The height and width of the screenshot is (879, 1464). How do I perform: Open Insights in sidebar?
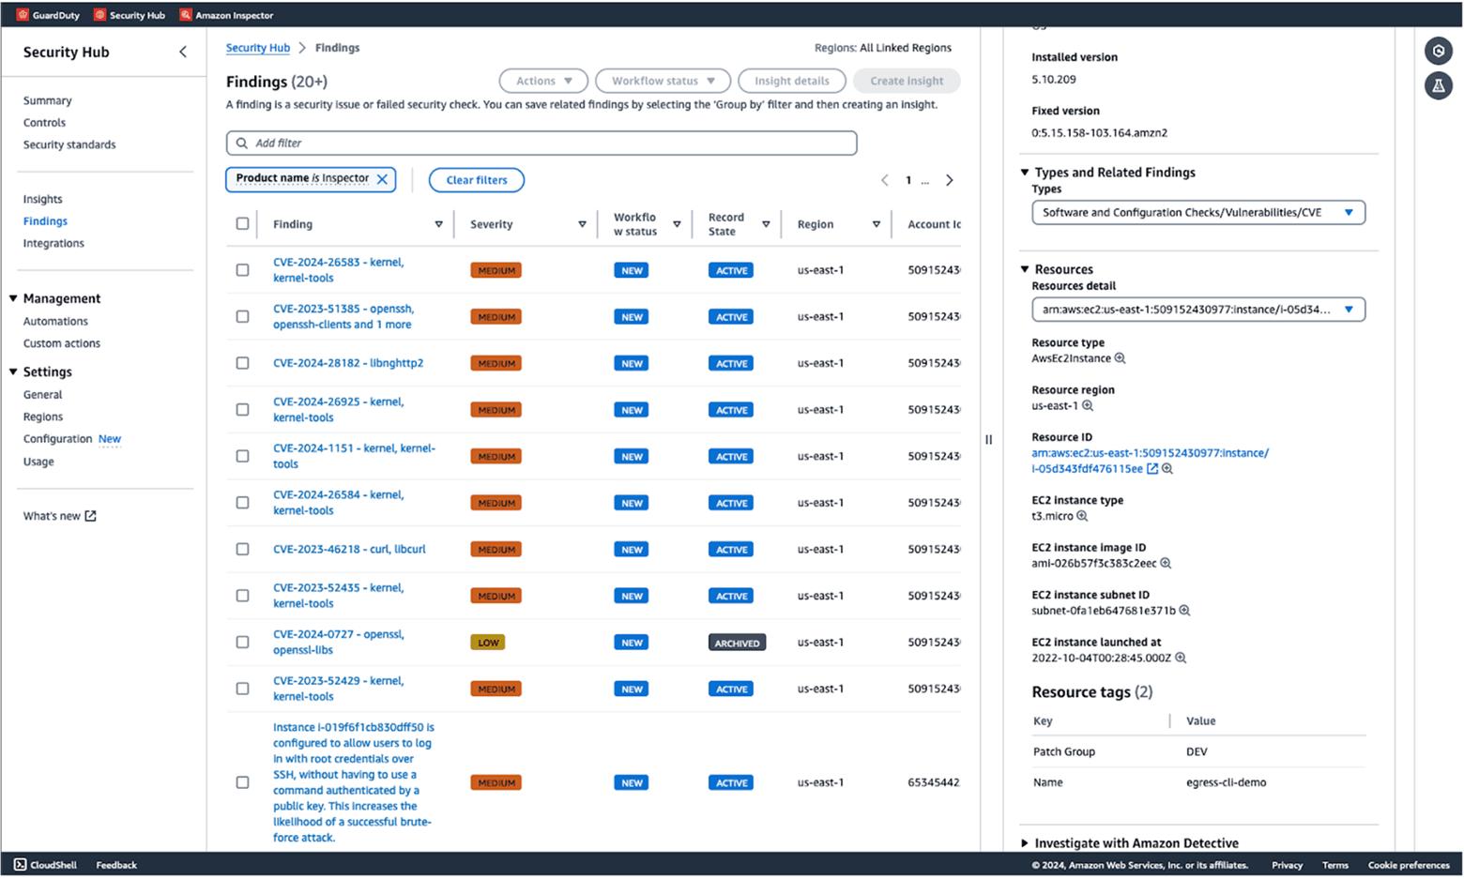43,199
